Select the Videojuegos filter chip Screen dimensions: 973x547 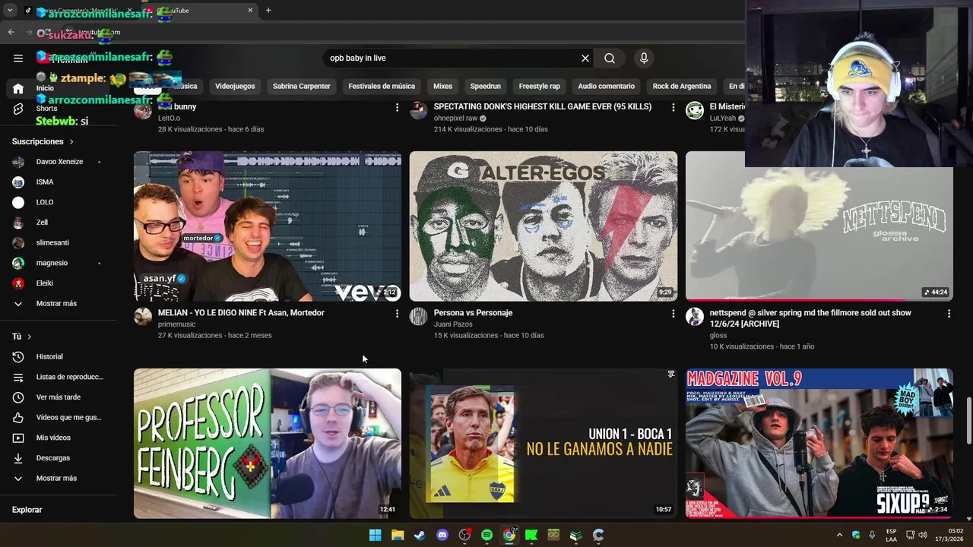[x=235, y=86]
